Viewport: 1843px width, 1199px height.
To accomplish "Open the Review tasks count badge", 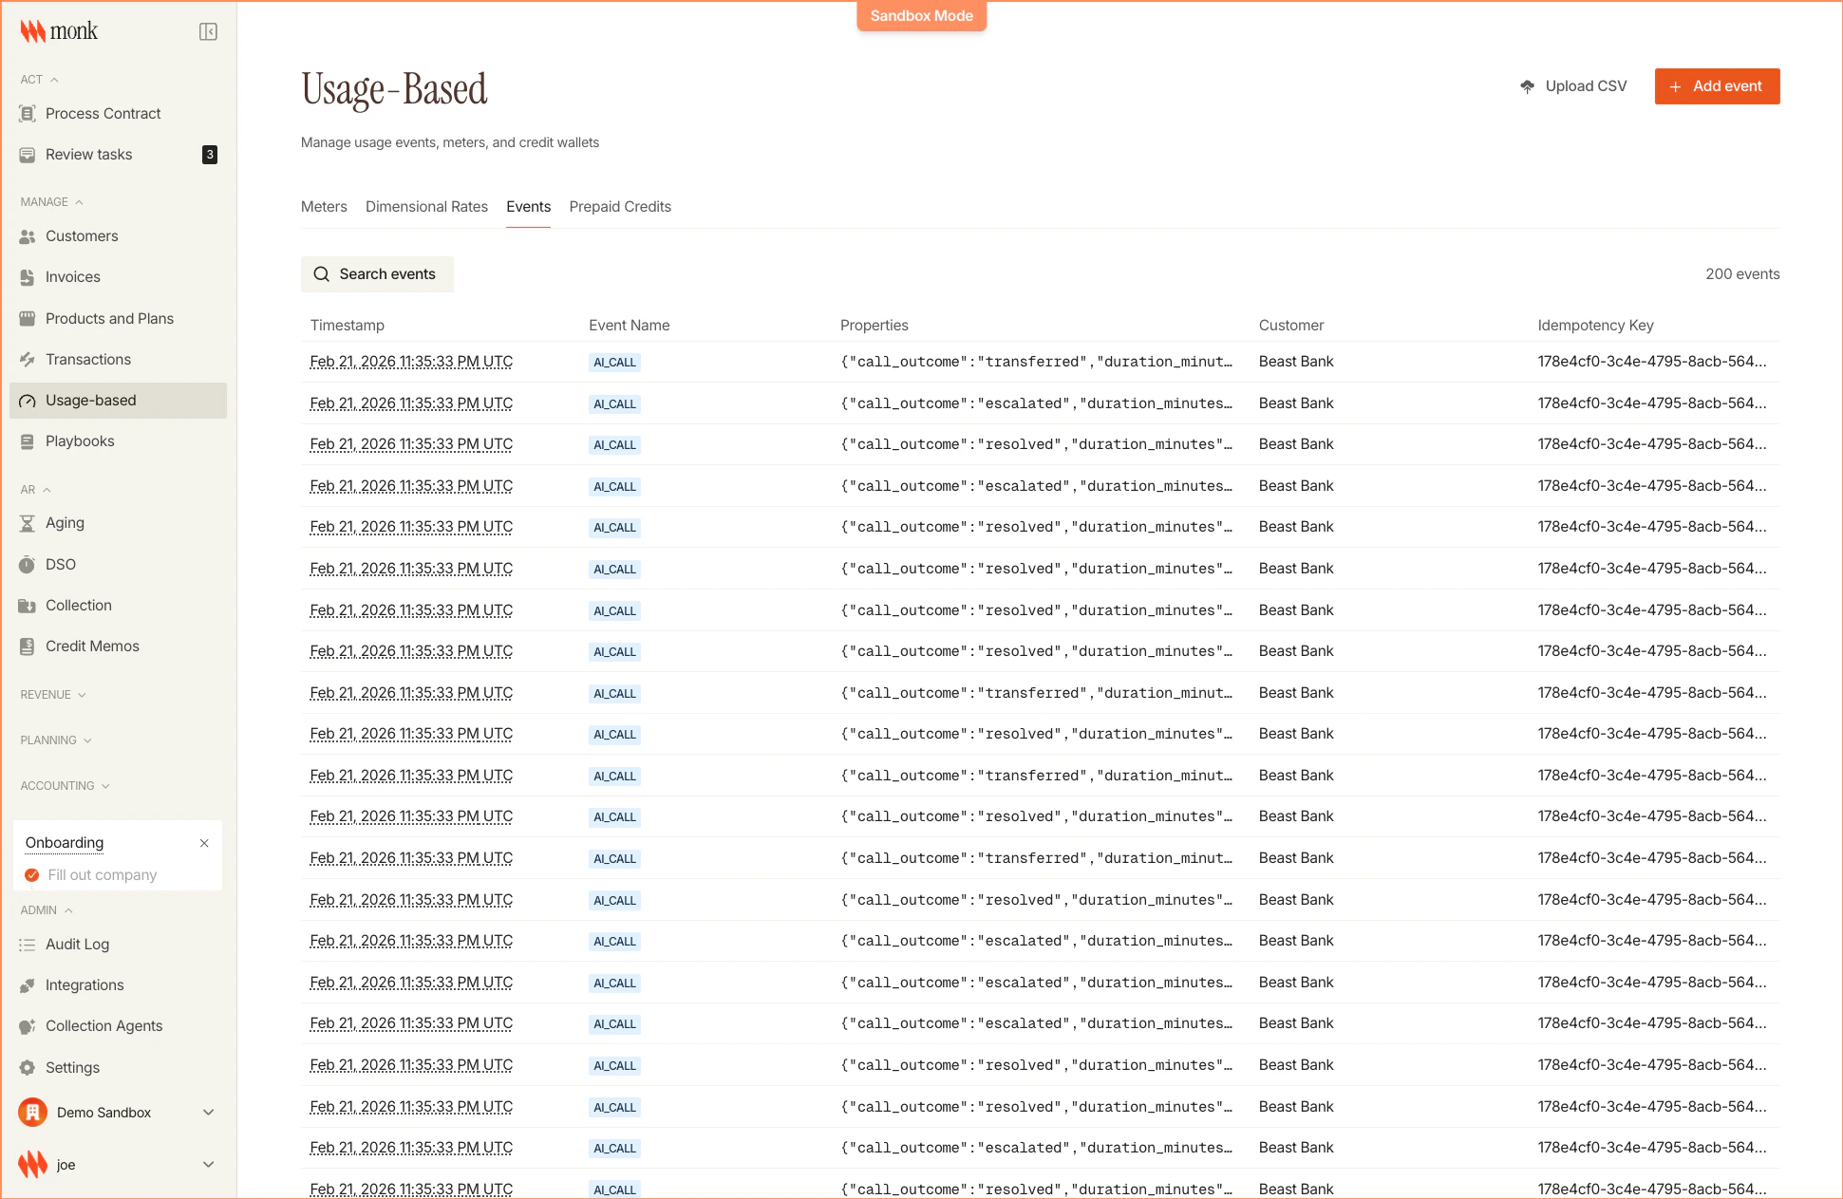I will [210, 155].
